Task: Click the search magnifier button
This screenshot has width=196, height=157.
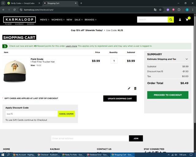Action: tap(171, 20)
